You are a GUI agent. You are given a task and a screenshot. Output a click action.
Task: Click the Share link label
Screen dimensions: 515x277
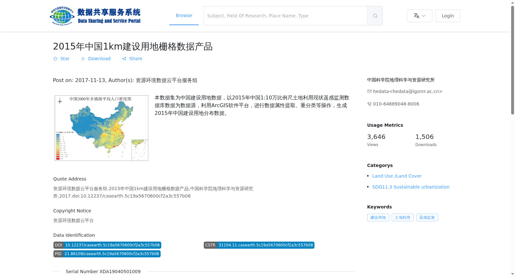[x=136, y=59]
